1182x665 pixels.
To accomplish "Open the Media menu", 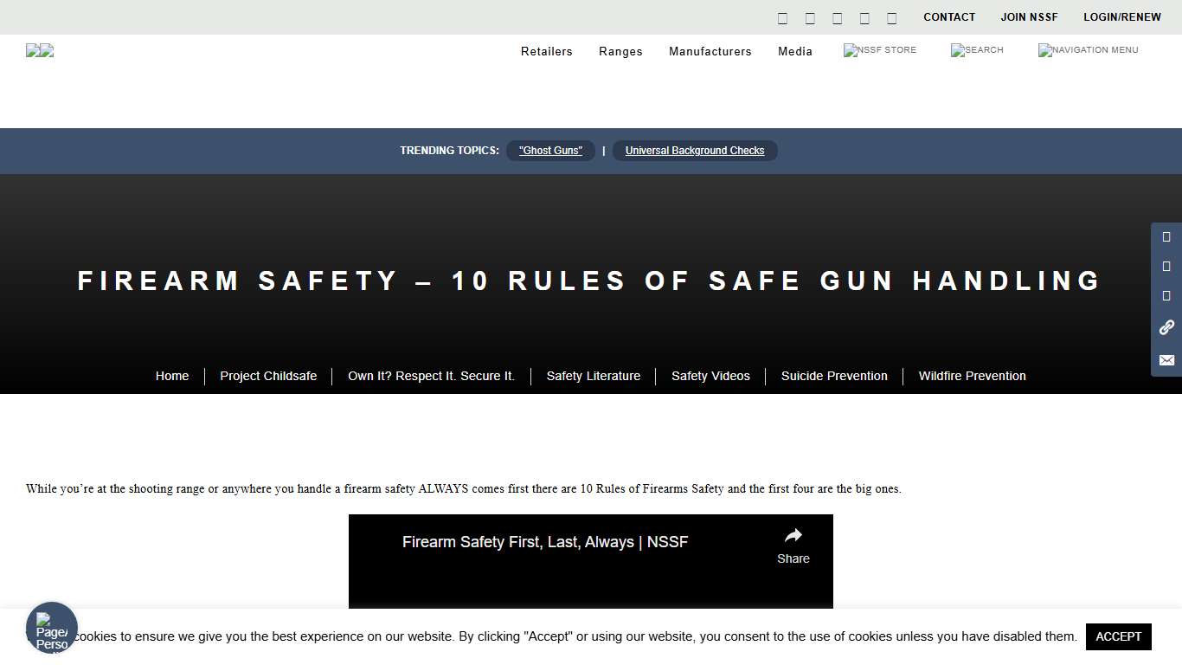I will pyautogui.click(x=794, y=51).
